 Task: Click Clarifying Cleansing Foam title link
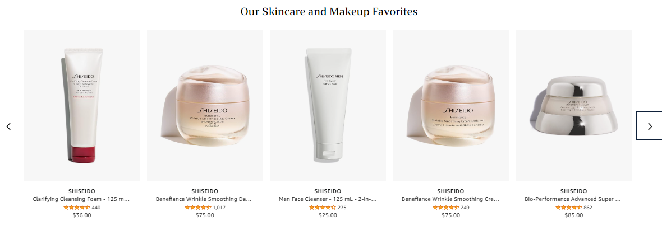(x=81, y=199)
